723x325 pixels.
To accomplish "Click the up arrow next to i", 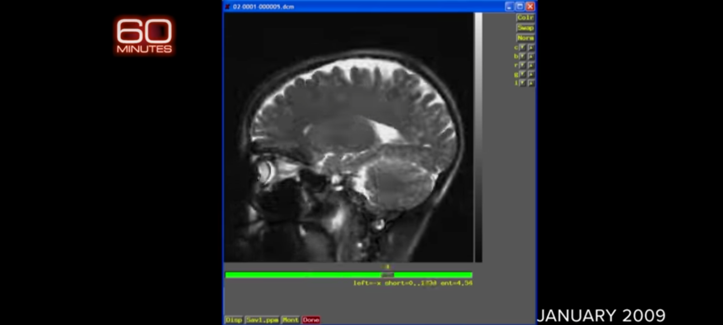I will [531, 83].
